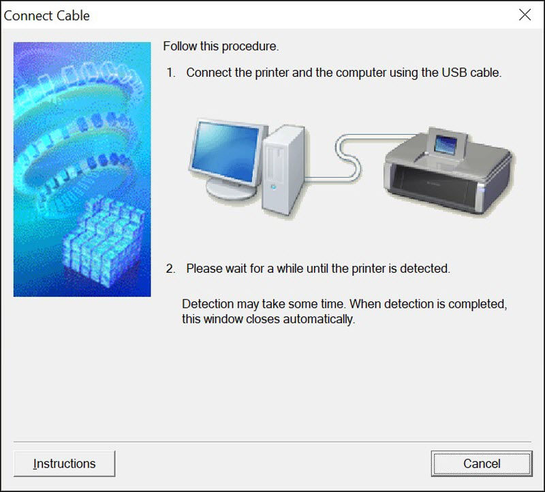The image size is (545, 492).
Task: Click step 2 wait for detection text
Action: (x=318, y=268)
